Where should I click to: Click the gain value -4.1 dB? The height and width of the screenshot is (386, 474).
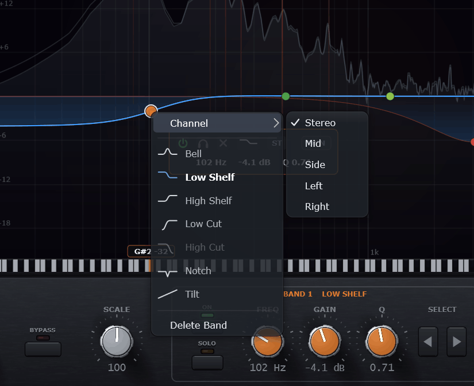325,368
